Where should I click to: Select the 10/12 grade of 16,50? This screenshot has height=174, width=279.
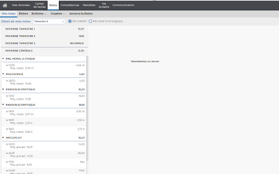coord(44,97)
